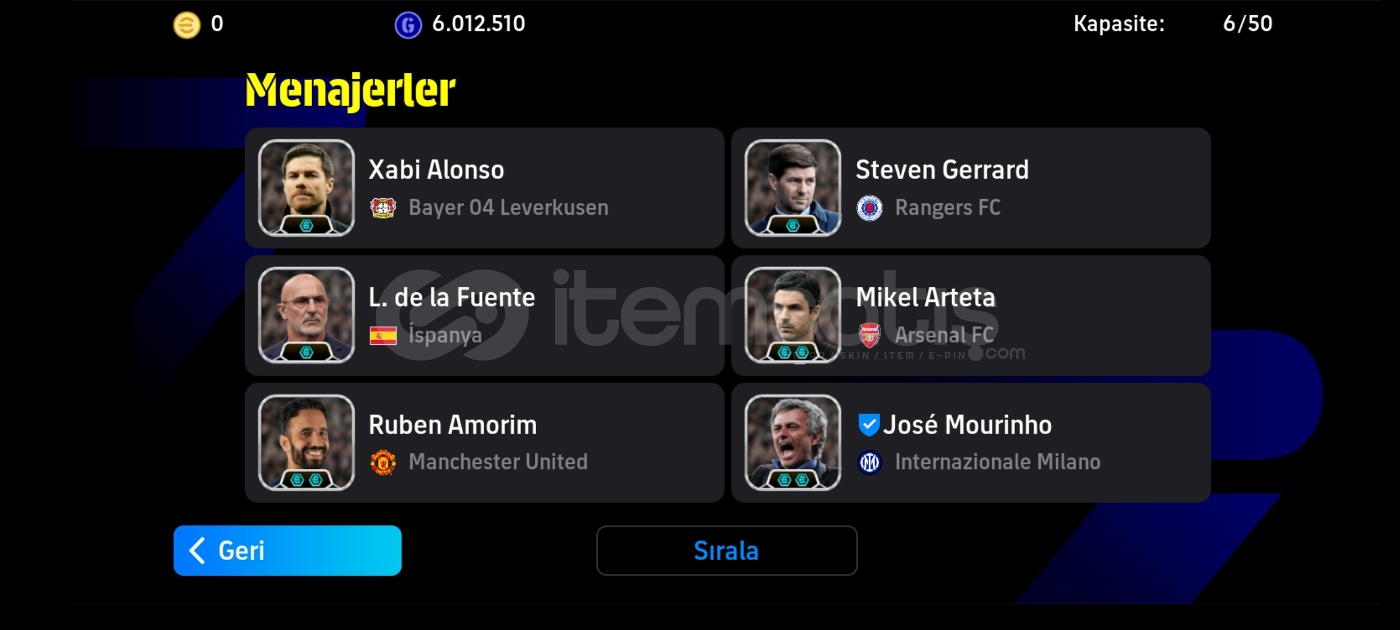Click the blue GP currency icon

(x=408, y=25)
